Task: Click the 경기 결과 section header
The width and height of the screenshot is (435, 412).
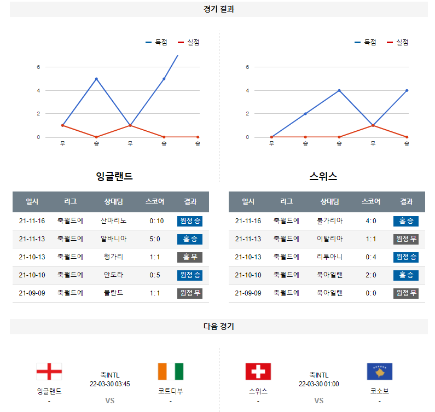Action: click(x=219, y=9)
